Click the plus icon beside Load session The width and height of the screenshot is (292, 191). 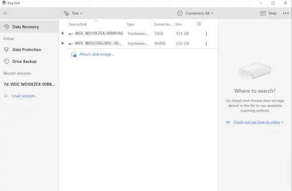pos(6,96)
